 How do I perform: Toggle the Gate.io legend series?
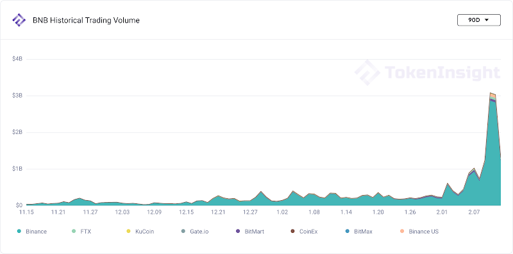(195, 232)
